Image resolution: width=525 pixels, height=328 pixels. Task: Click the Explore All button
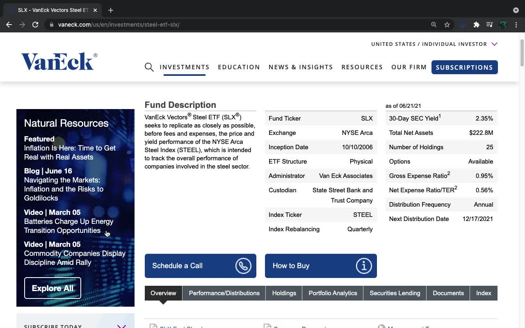point(52,288)
